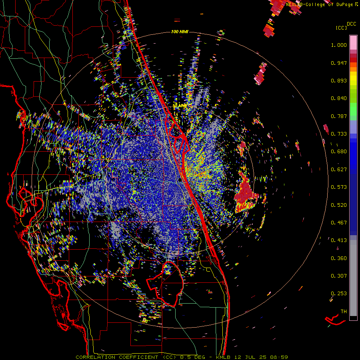Image resolution: width=360 pixels, height=360 pixels.
Task: Click the 50 NMI range ring label
Action: tap(180, 106)
